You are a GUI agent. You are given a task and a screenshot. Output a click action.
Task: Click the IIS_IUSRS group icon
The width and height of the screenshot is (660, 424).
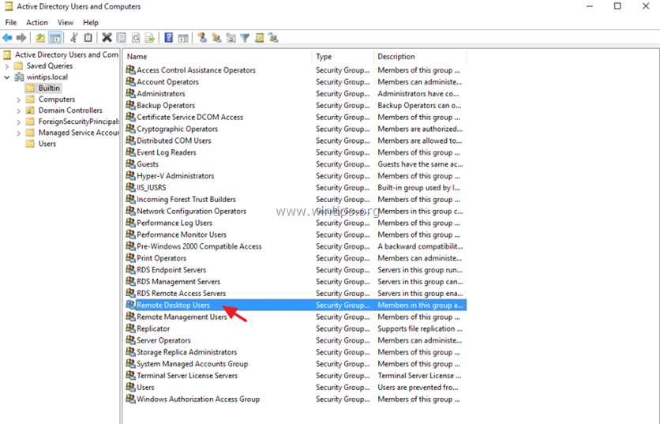(x=130, y=187)
